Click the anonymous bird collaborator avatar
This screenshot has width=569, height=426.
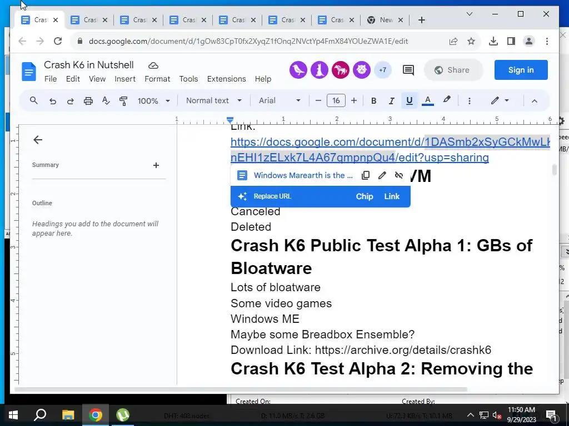(298, 70)
